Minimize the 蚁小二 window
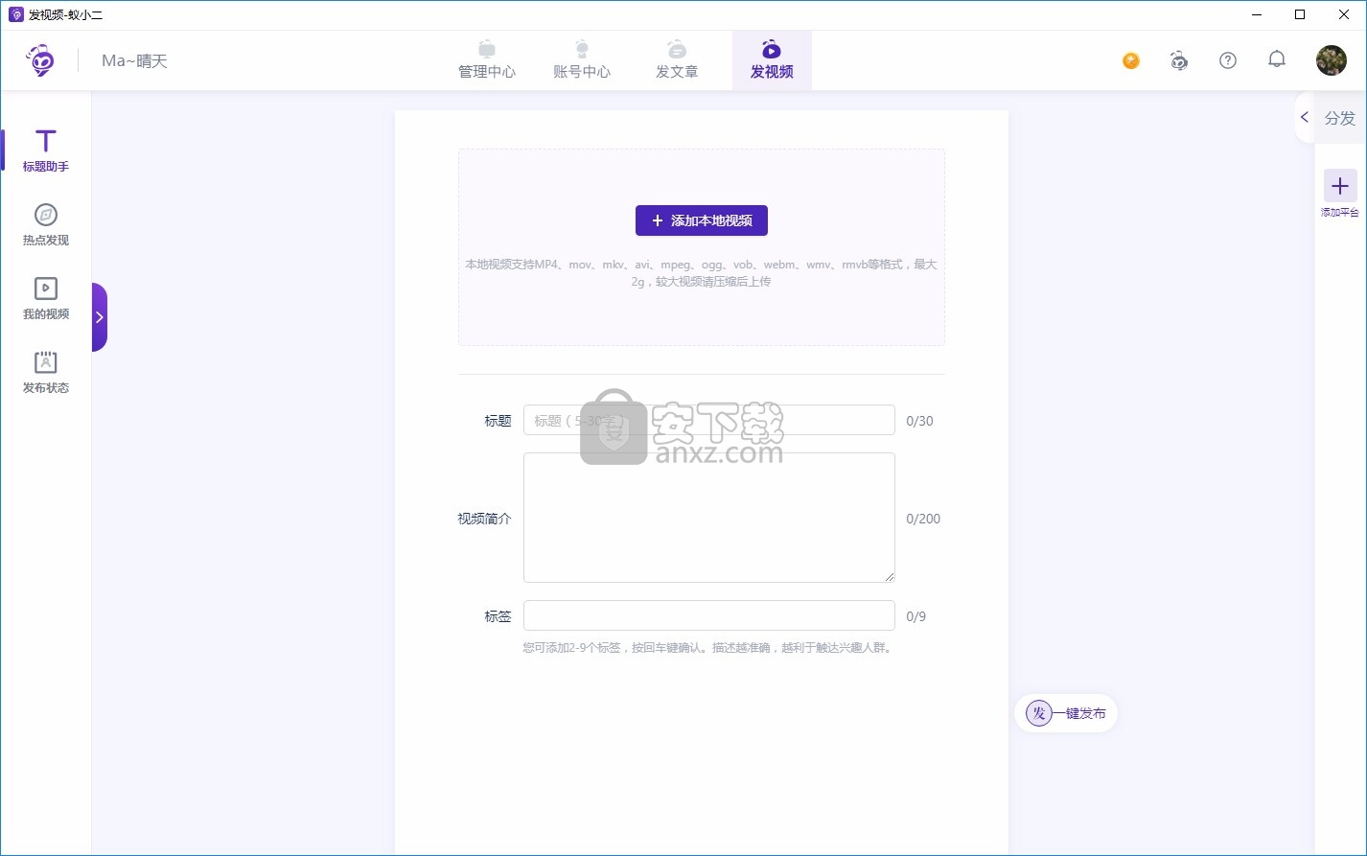Viewport: 1367px width, 856px height. click(x=1256, y=14)
